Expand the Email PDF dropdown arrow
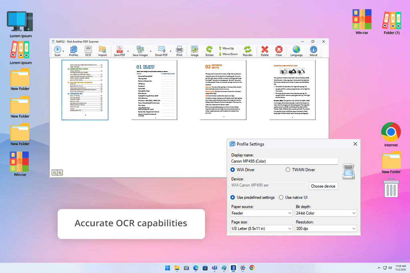This screenshot has height=273, width=410. tap(171, 51)
